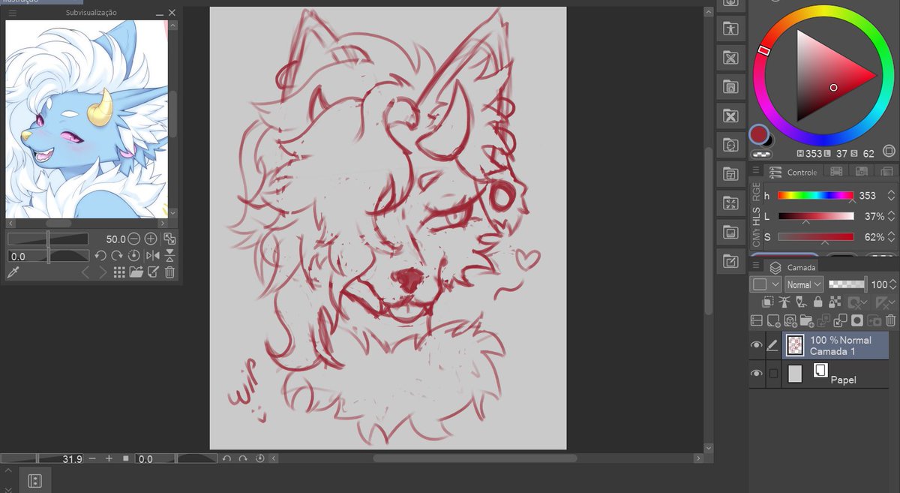
Task: Step the layer opacity 100 with its arrows
Action: coord(893,284)
